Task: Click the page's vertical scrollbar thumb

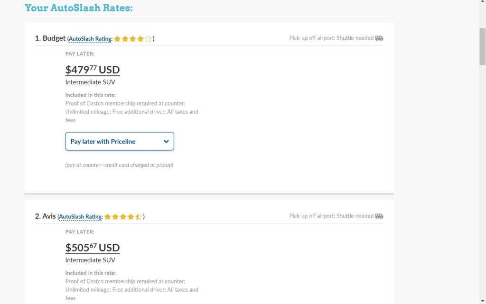Action: [482, 46]
